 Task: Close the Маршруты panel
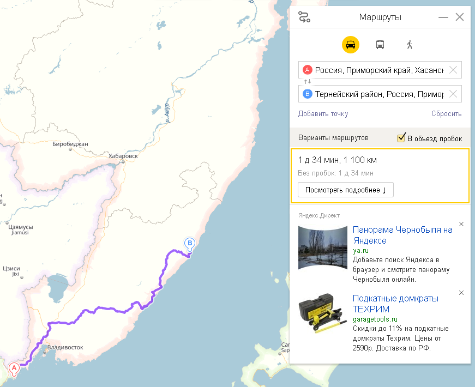tap(460, 17)
